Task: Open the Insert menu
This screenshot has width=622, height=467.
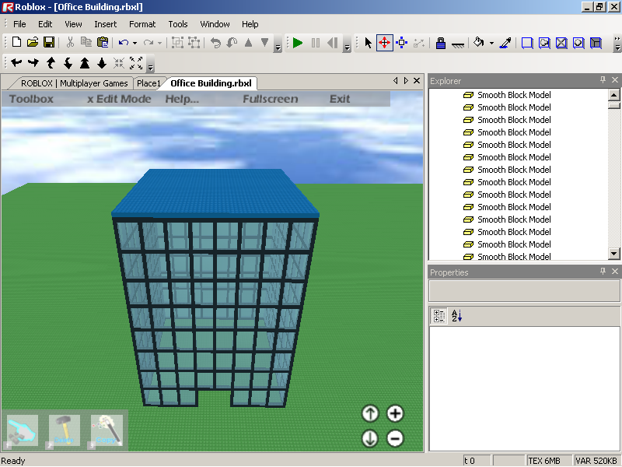Action: (106, 24)
